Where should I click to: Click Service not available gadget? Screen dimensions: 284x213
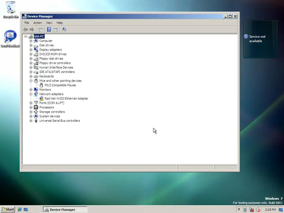click(x=261, y=39)
